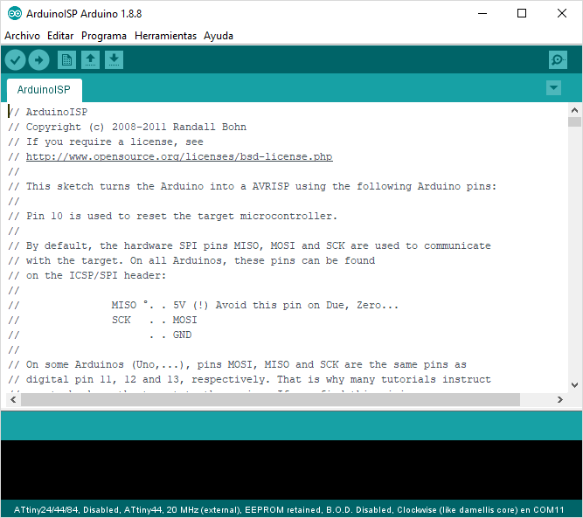583x518 pixels.
Task: Click the 'If you require a license, see' line
Action: [x=106, y=142]
